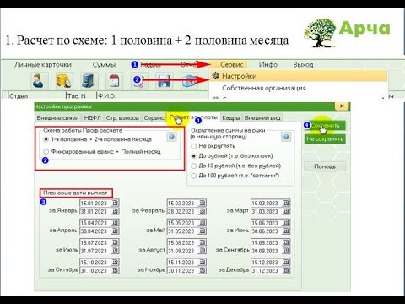Viewport: 405px width, 304px height.
Task: Open the Суммы menu
Action: pos(104,64)
